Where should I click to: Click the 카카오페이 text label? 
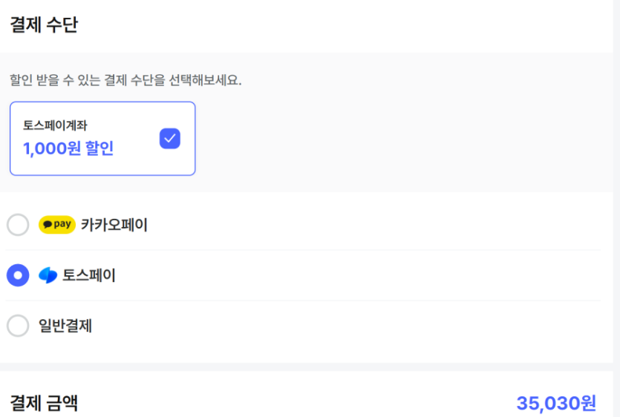click(x=114, y=224)
